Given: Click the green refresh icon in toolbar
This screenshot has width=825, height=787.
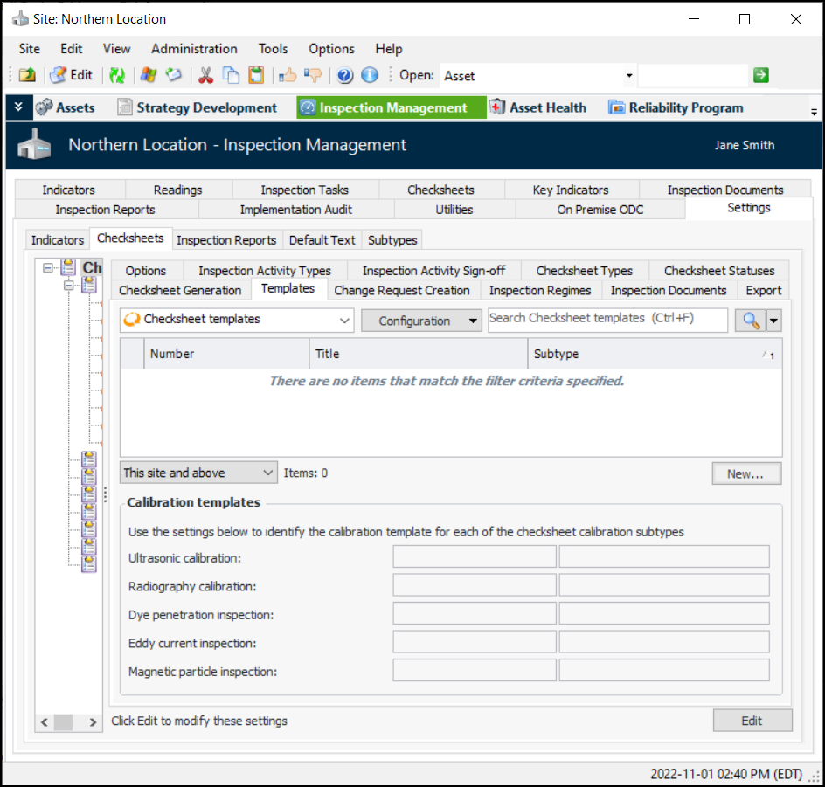Looking at the screenshot, I should tap(117, 76).
